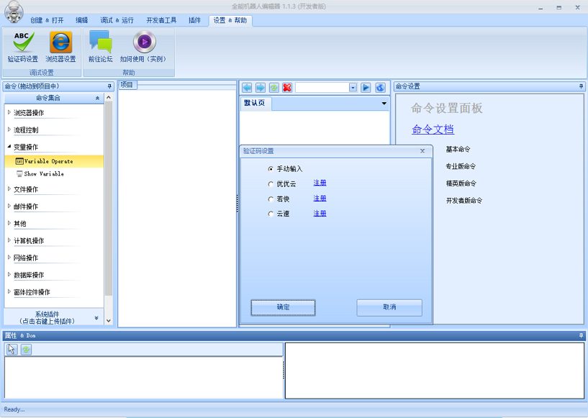Select the Show Variable command
Viewport: 588px width, 418px height.
(x=44, y=174)
